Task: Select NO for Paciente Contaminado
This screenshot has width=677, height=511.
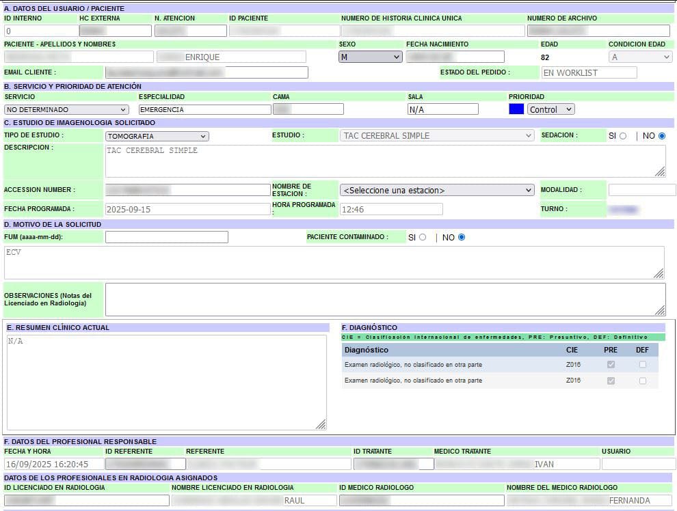Action: [x=461, y=237]
